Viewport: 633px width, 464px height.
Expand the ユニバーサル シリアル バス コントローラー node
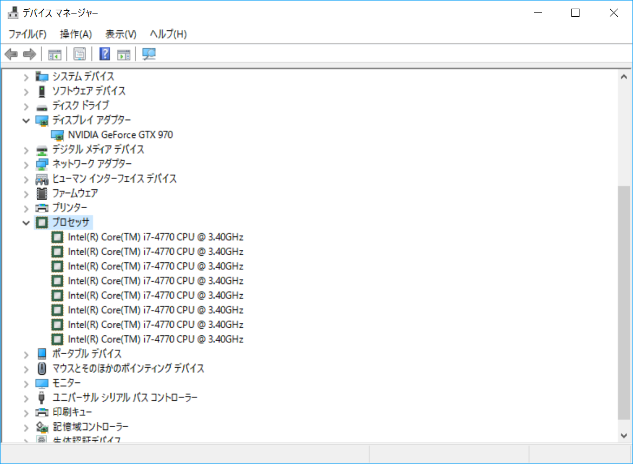(26, 399)
